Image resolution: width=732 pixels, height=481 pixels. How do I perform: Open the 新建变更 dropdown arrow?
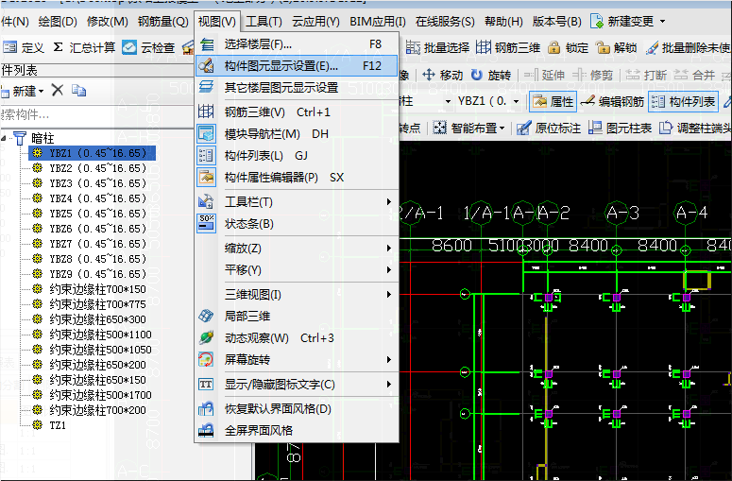point(662,22)
